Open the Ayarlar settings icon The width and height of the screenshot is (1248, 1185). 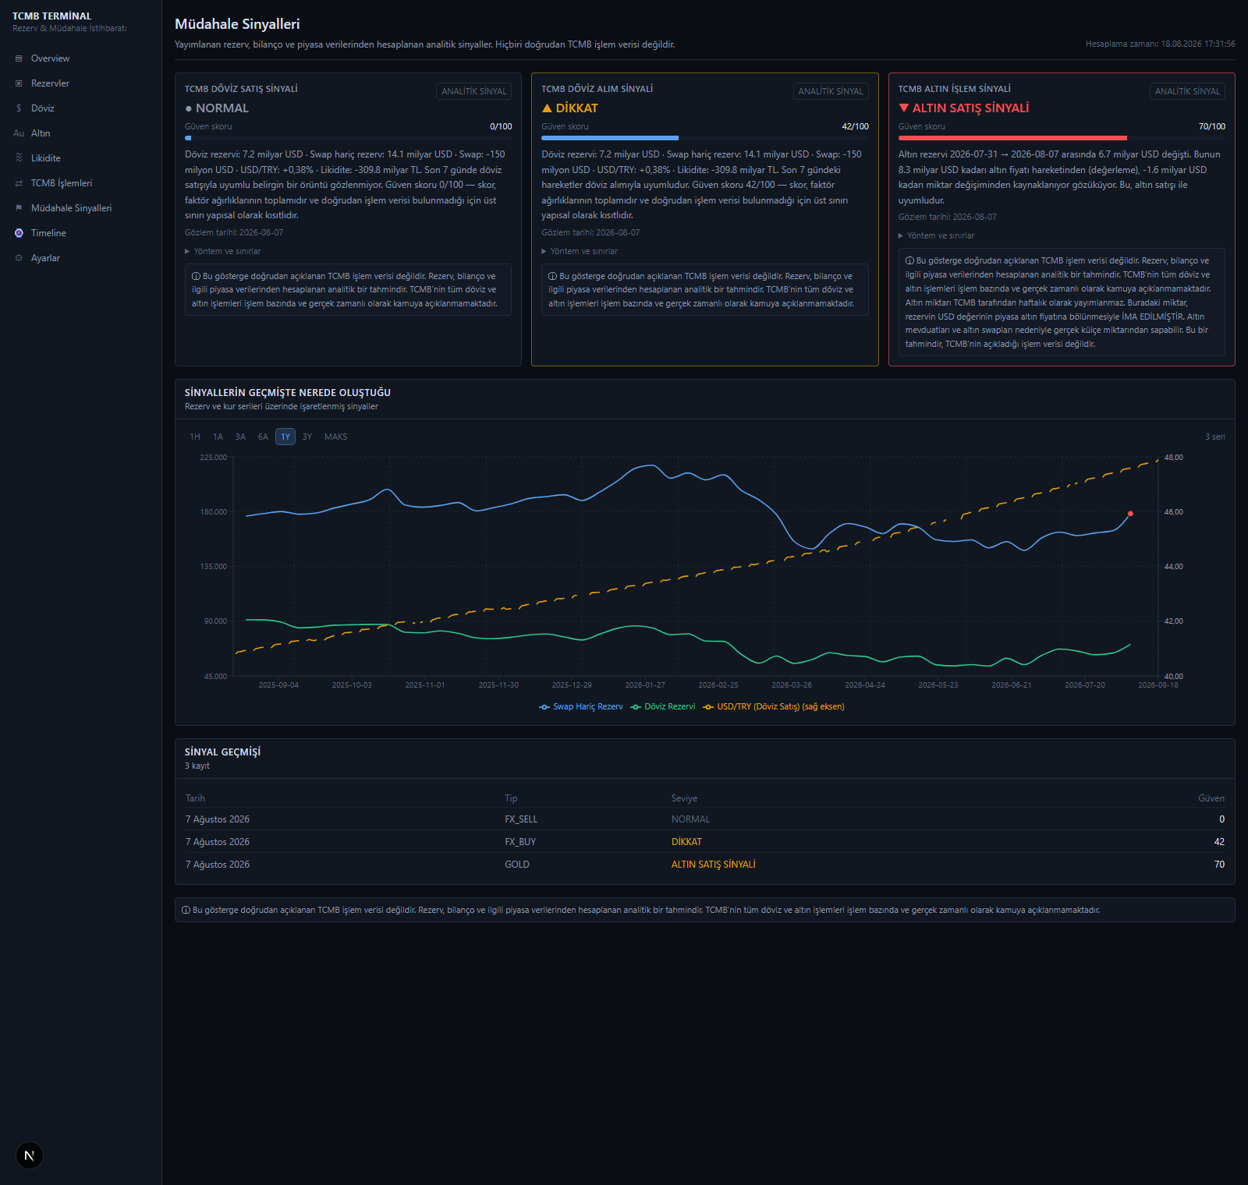click(19, 258)
